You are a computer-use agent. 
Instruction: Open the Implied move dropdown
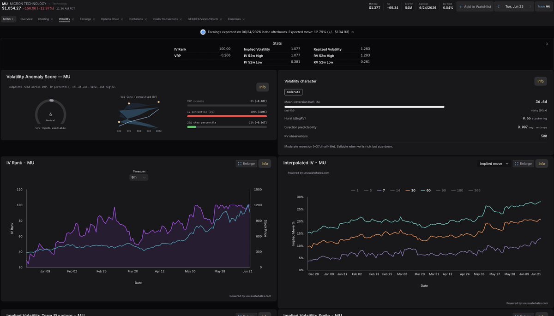tap(494, 163)
